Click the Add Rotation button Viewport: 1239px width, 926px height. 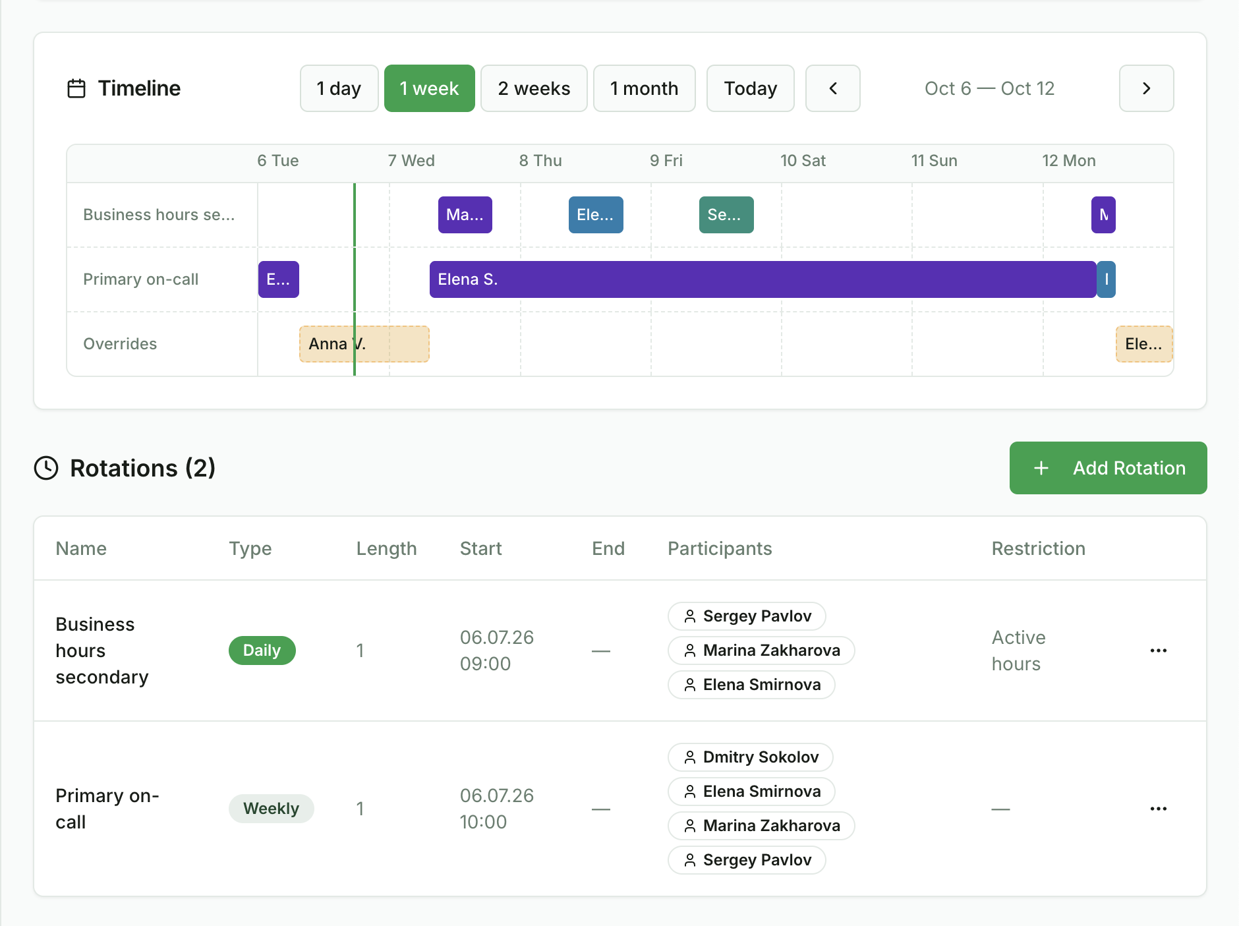(1108, 468)
